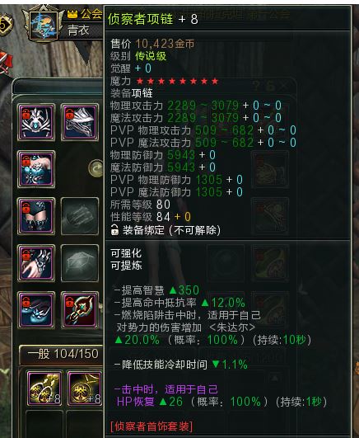Click the 青云 character portrait

click(44, 26)
